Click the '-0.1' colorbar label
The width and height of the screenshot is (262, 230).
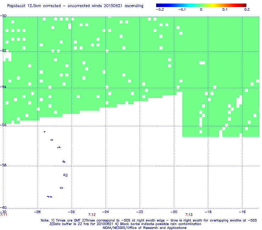(x=182, y=10)
